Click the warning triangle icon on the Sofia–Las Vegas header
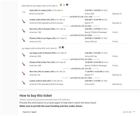This screenshot has height=116, width=140. (x=64, y=5)
